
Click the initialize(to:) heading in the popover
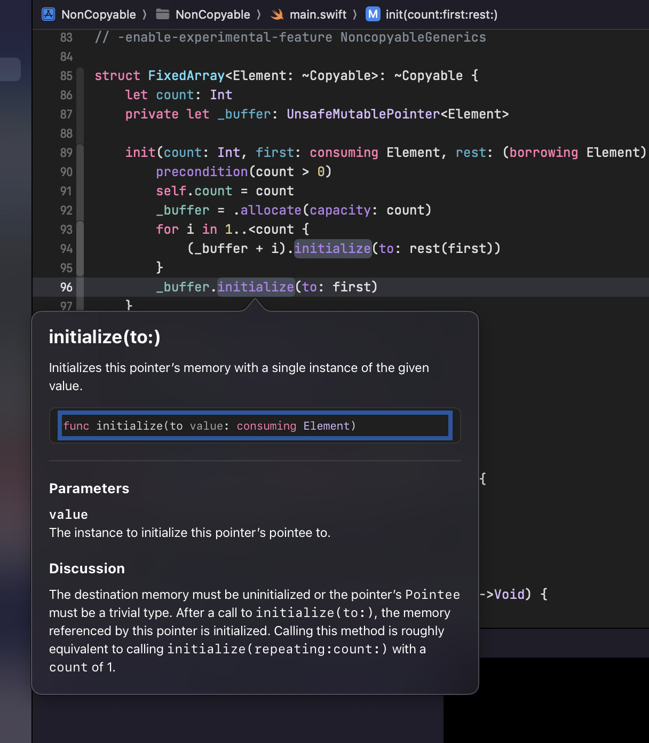tap(104, 337)
